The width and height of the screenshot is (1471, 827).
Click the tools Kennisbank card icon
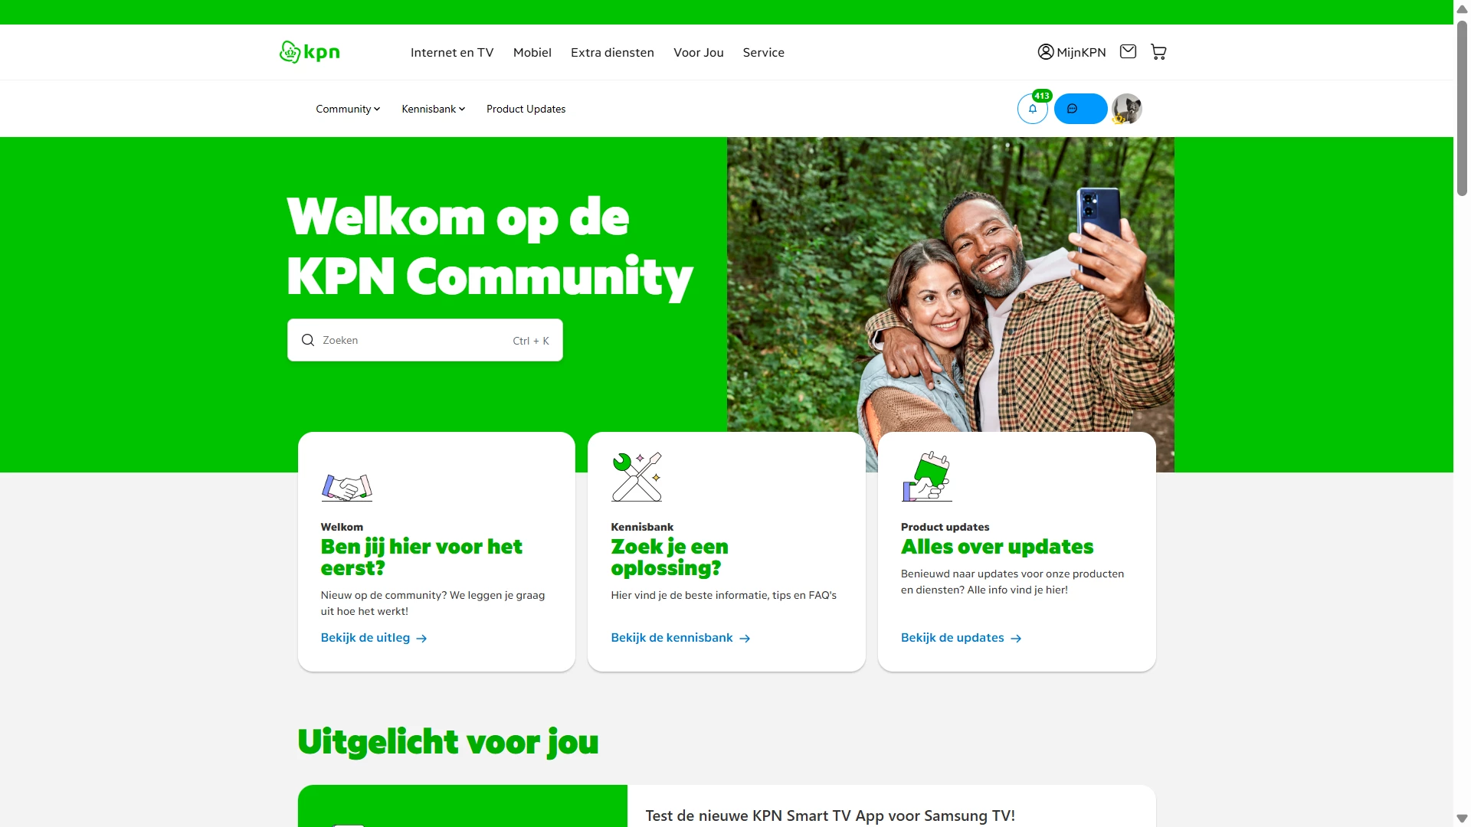[x=637, y=476]
